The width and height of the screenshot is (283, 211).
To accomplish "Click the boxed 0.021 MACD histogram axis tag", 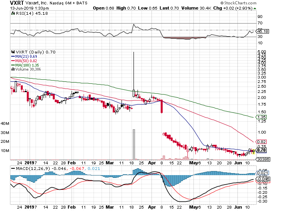I will coord(263,173).
